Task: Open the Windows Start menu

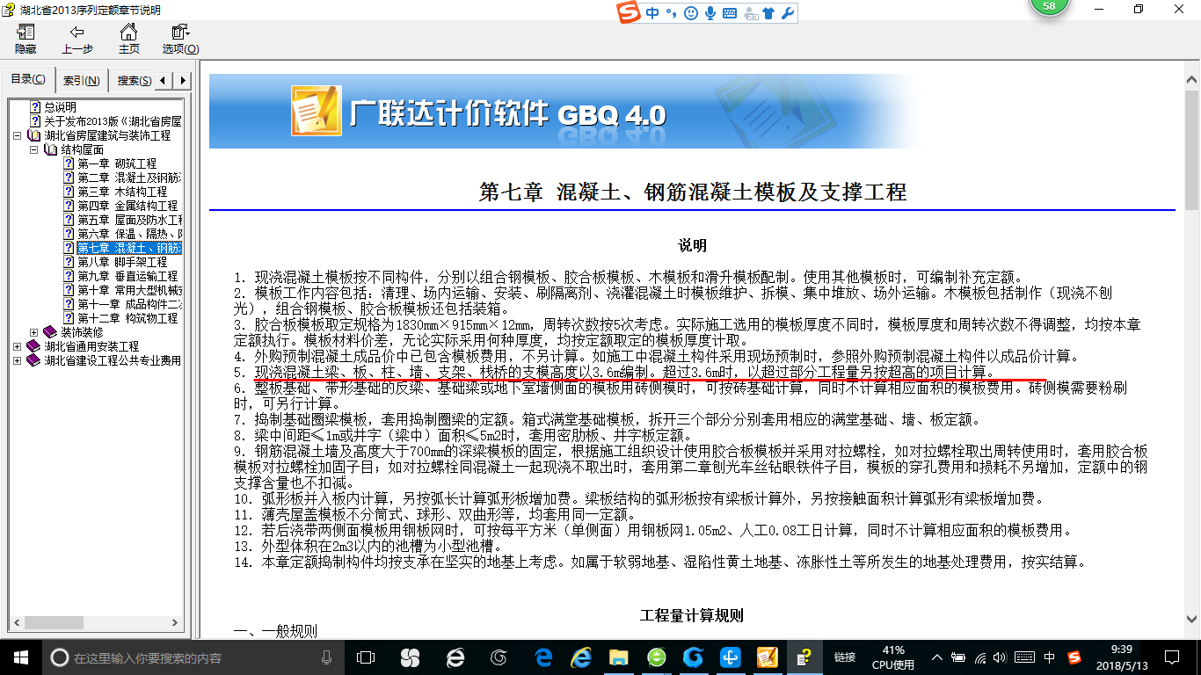Action: [21, 657]
